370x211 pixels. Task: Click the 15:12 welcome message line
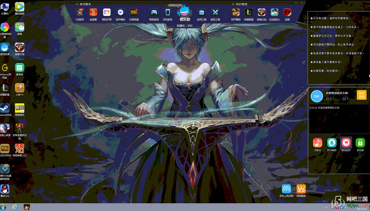coord(324,108)
